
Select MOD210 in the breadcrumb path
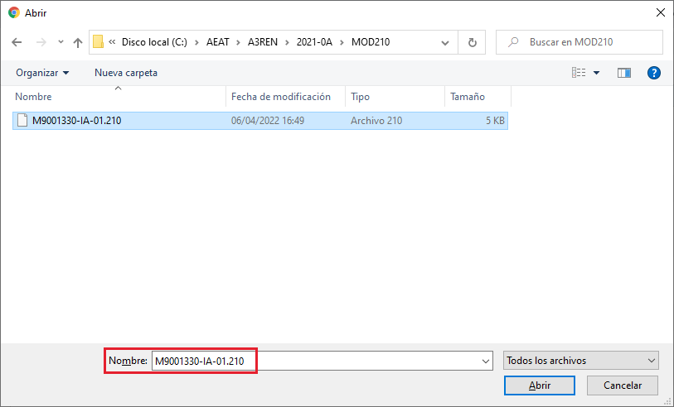pos(371,42)
